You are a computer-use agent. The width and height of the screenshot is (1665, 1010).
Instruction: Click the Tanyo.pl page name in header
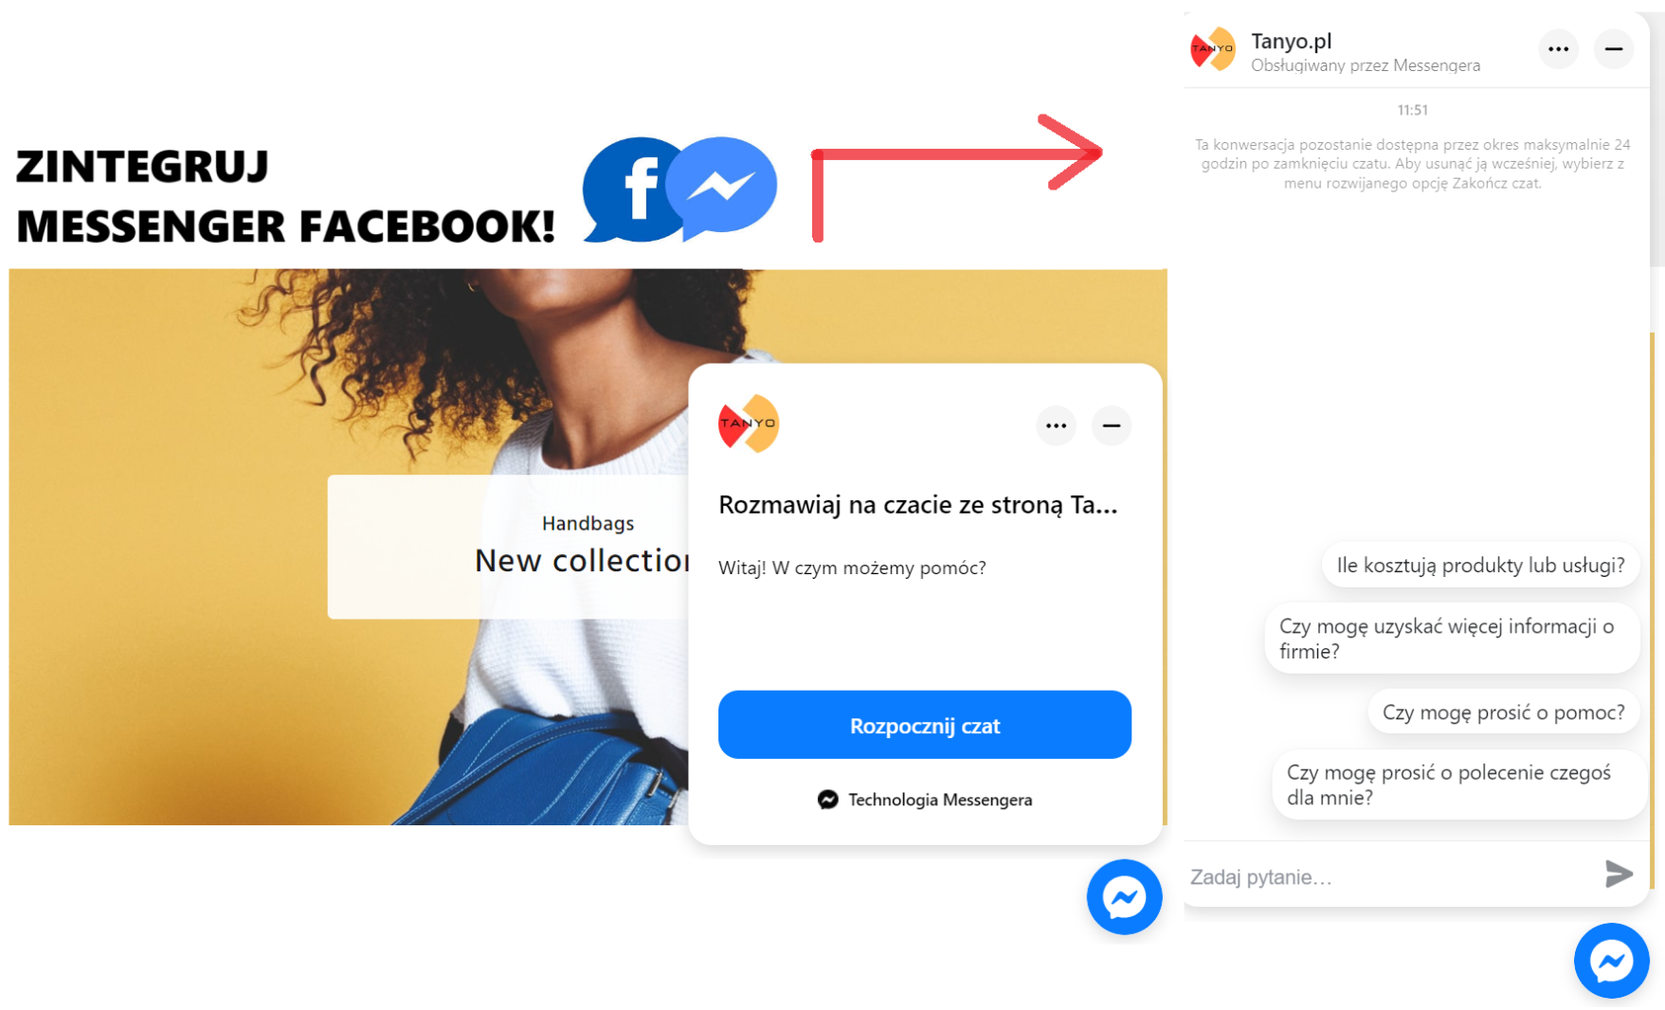pyautogui.click(x=1291, y=41)
